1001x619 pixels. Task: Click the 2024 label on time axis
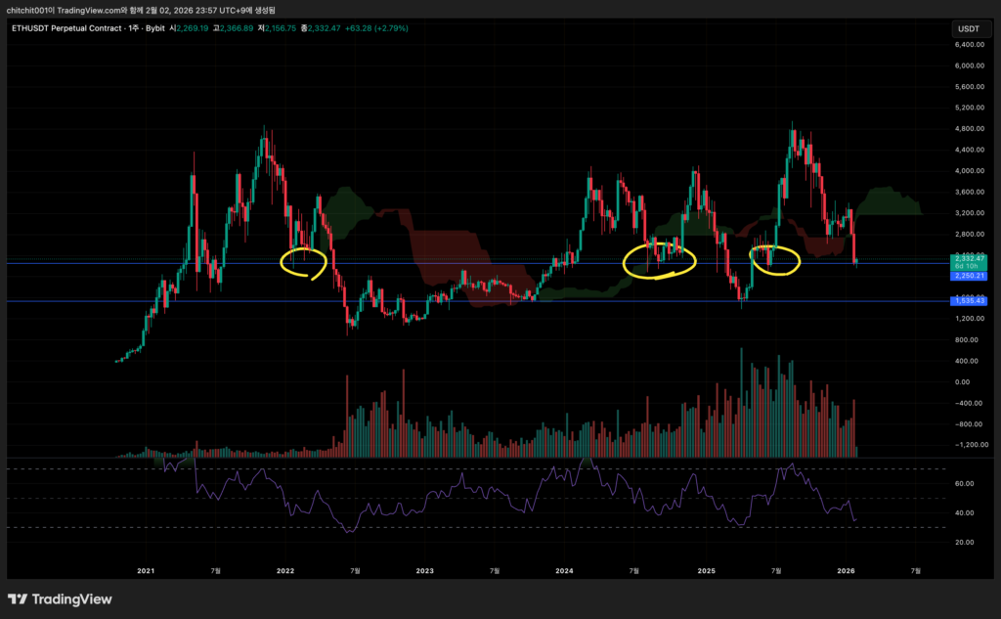(x=564, y=570)
